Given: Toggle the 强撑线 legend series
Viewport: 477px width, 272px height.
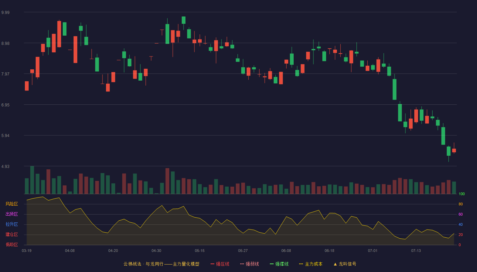Looking at the screenshot, I should pos(279,264).
